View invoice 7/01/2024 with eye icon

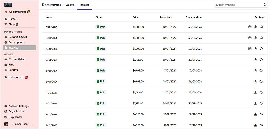[x=261, y=27]
